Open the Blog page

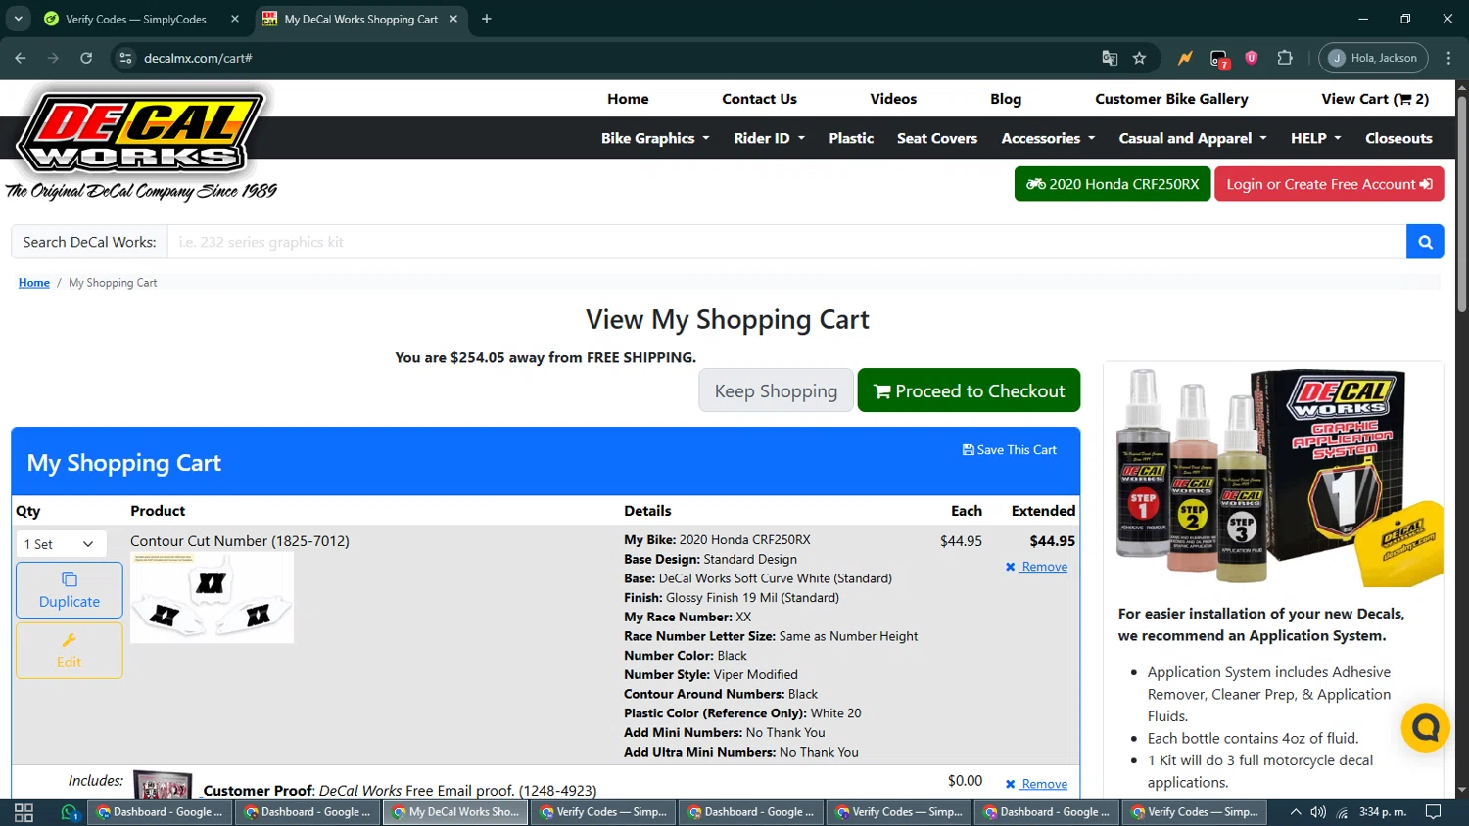(x=1006, y=99)
